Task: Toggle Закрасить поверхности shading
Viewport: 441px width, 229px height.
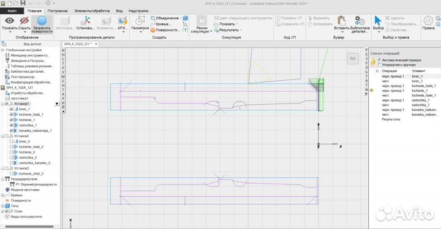Action: [42, 24]
